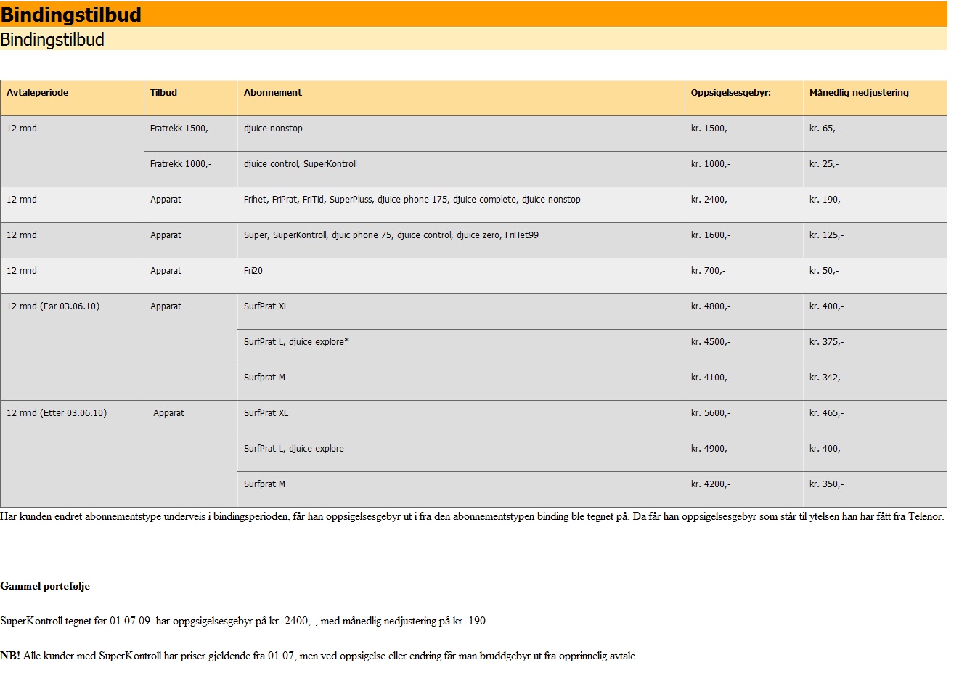Click the kr. 700,- fee cell
Image resolution: width=967 pixels, height=676 pixels.
(743, 276)
